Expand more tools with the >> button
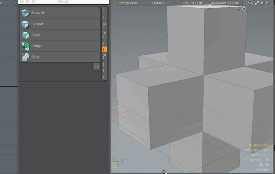 96,67
